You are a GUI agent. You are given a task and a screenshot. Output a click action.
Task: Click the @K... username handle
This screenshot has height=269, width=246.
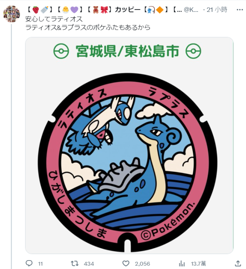point(191,10)
